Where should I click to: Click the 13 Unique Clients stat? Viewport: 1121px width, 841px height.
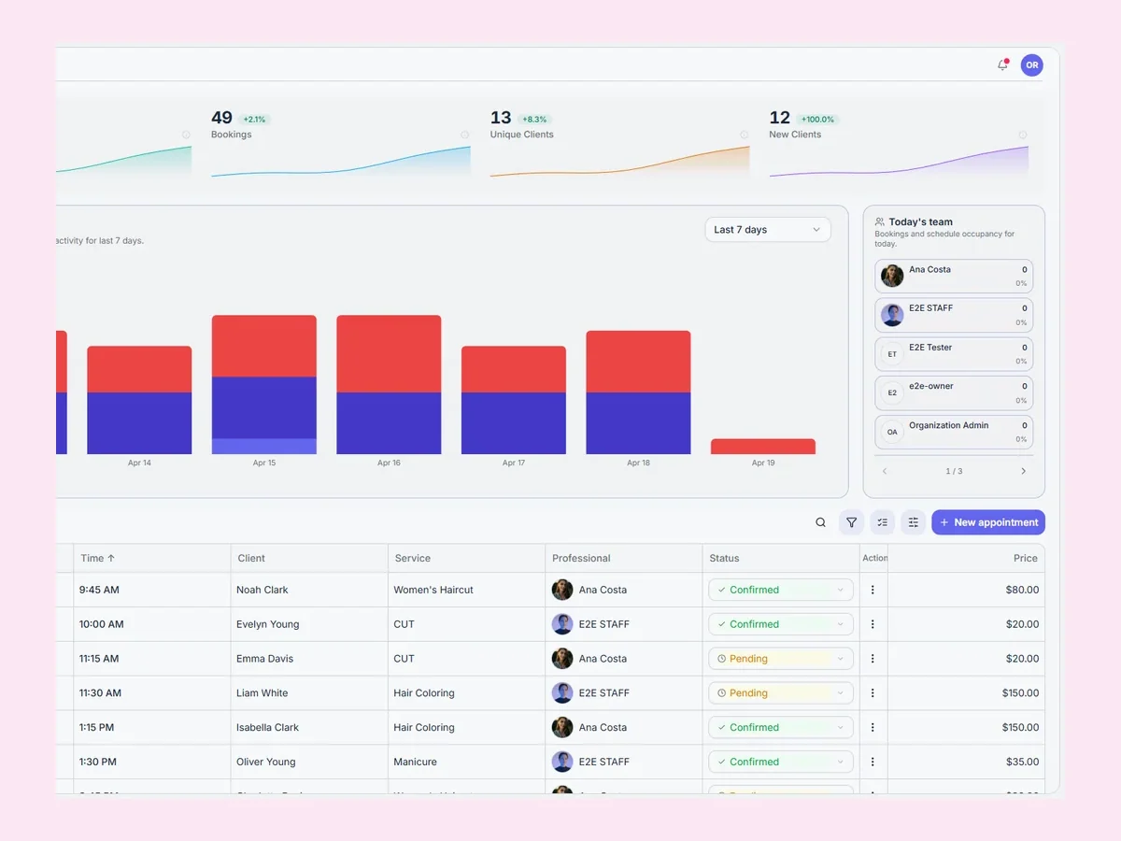point(521,125)
